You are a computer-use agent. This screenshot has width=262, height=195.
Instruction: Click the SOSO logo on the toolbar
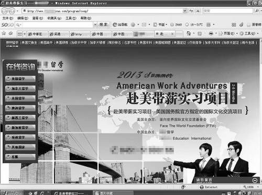[x=7, y=25]
